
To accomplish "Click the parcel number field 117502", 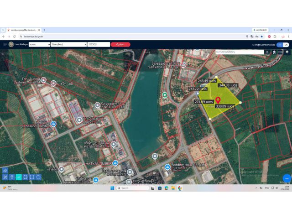I will tap(99, 44).
